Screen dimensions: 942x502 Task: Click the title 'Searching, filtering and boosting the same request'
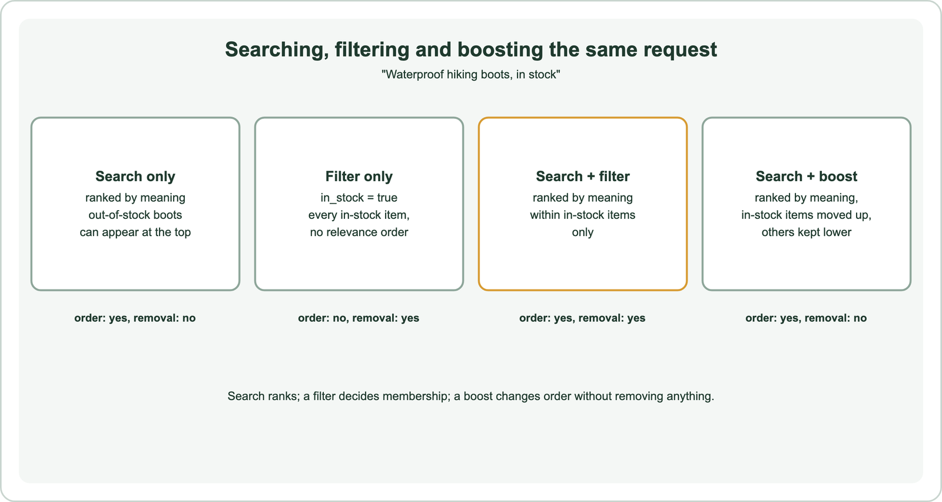(471, 49)
